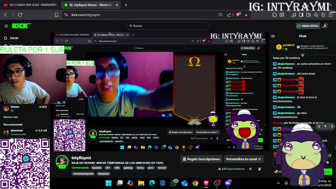This screenshot has width=336, height=189.
Task: Open the Brave Wallet icon
Action: pos(308,15)
